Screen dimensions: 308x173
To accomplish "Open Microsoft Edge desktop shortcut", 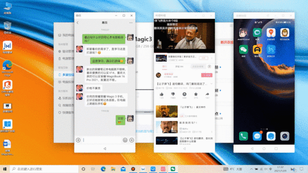I will [x=7, y=68].
